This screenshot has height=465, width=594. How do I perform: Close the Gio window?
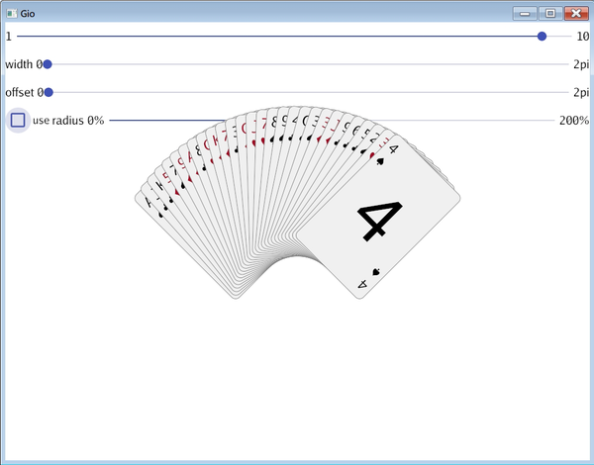[x=575, y=13]
